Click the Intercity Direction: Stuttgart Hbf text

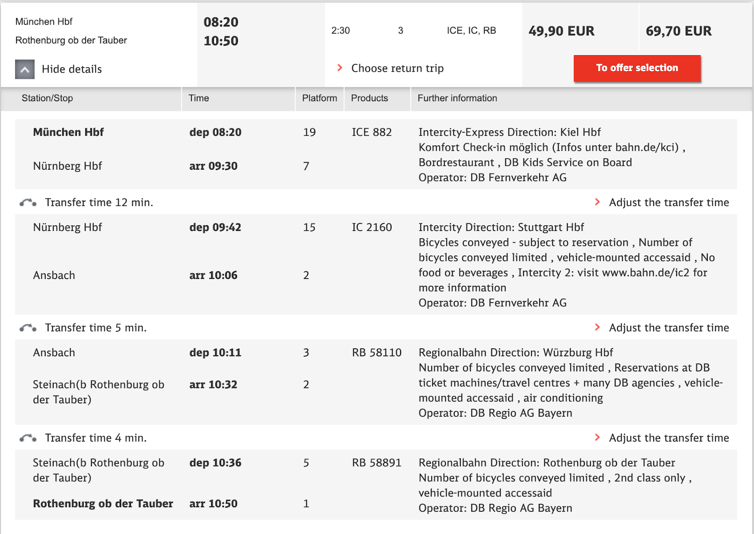tap(501, 228)
